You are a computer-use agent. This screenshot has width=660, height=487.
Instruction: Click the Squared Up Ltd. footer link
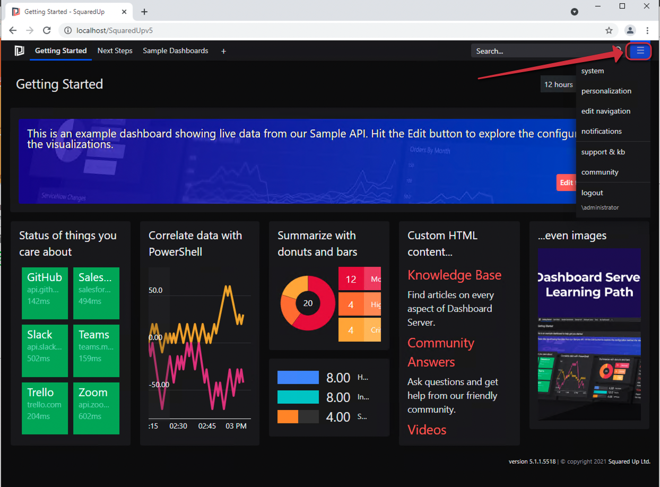(x=629, y=462)
